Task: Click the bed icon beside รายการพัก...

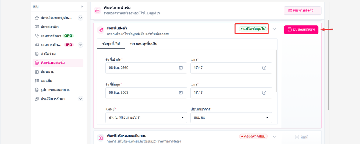Action: point(37,44)
